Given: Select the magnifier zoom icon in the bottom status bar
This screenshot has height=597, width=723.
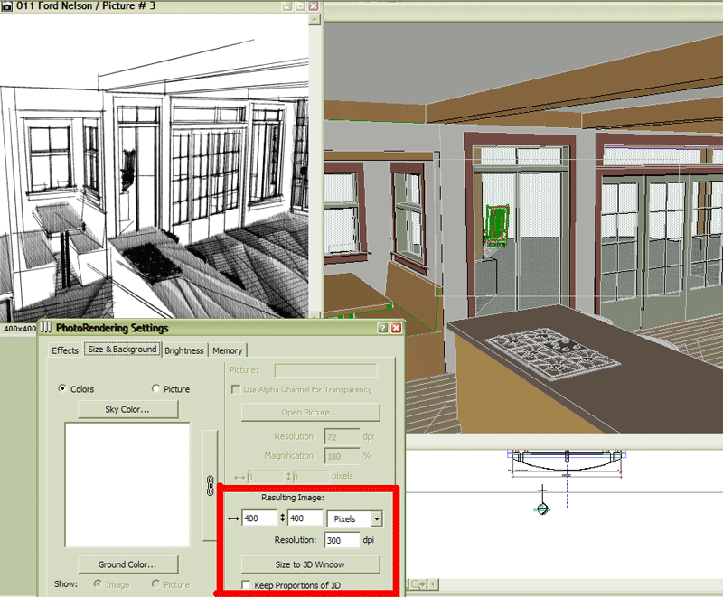Looking at the screenshot, I should (418, 583).
